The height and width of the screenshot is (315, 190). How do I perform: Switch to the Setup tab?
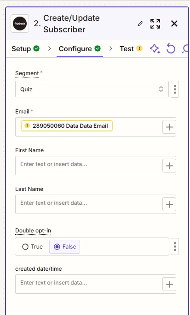pos(25,49)
